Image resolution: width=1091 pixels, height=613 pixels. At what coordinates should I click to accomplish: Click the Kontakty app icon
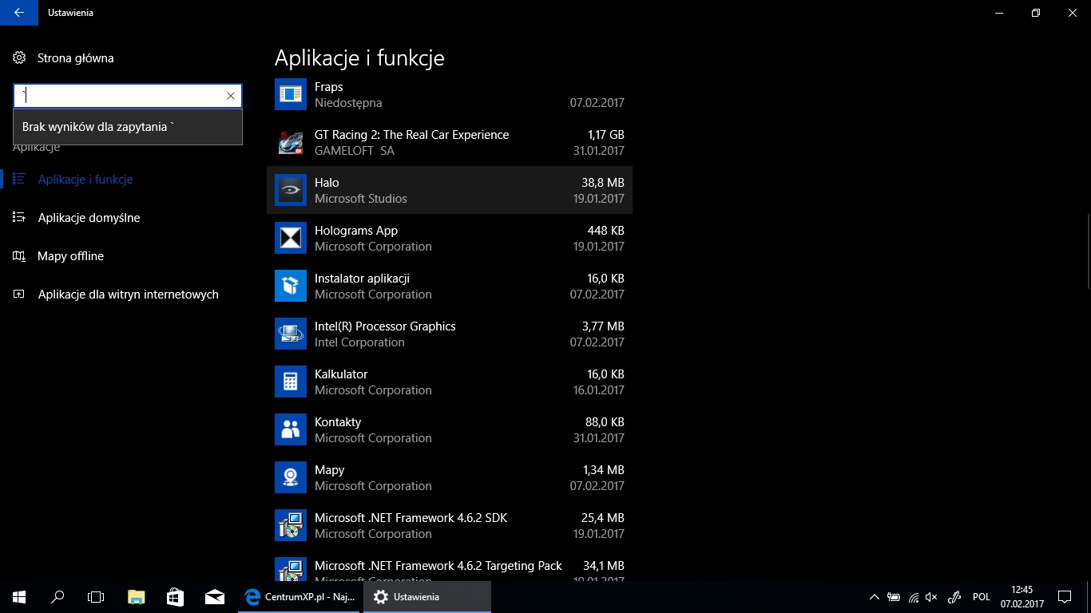pyautogui.click(x=291, y=429)
